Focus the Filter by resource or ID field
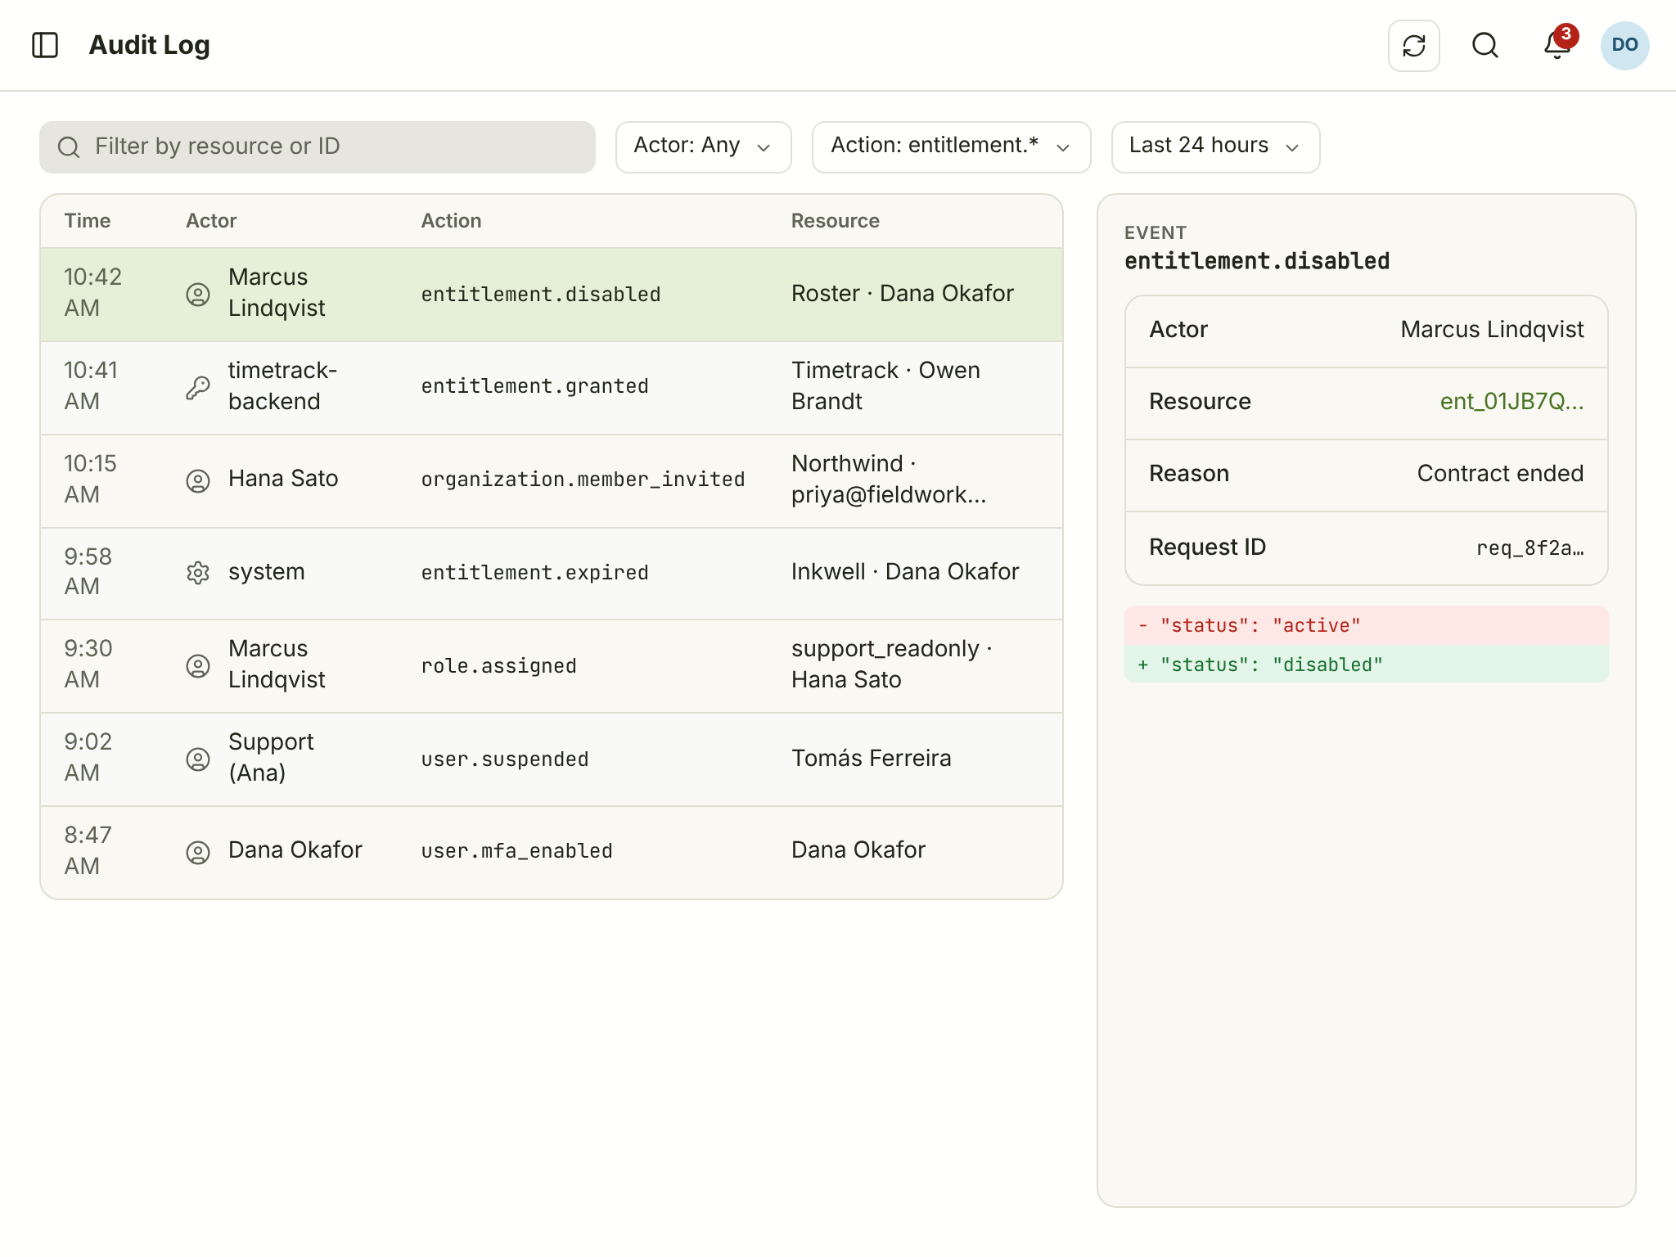This screenshot has height=1257, width=1676. point(318,147)
